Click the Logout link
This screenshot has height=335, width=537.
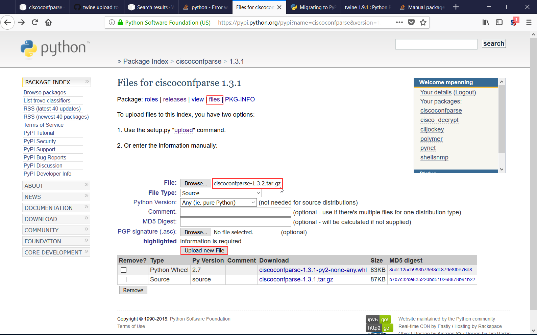(465, 92)
